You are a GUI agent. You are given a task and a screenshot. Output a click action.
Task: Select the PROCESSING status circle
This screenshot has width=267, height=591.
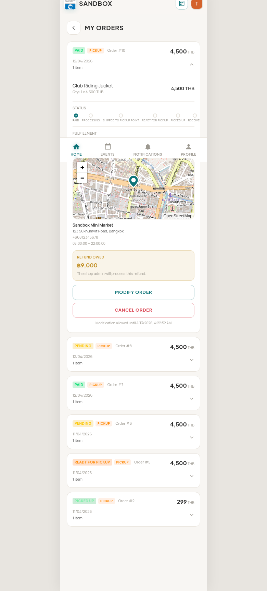click(x=90, y=116)
